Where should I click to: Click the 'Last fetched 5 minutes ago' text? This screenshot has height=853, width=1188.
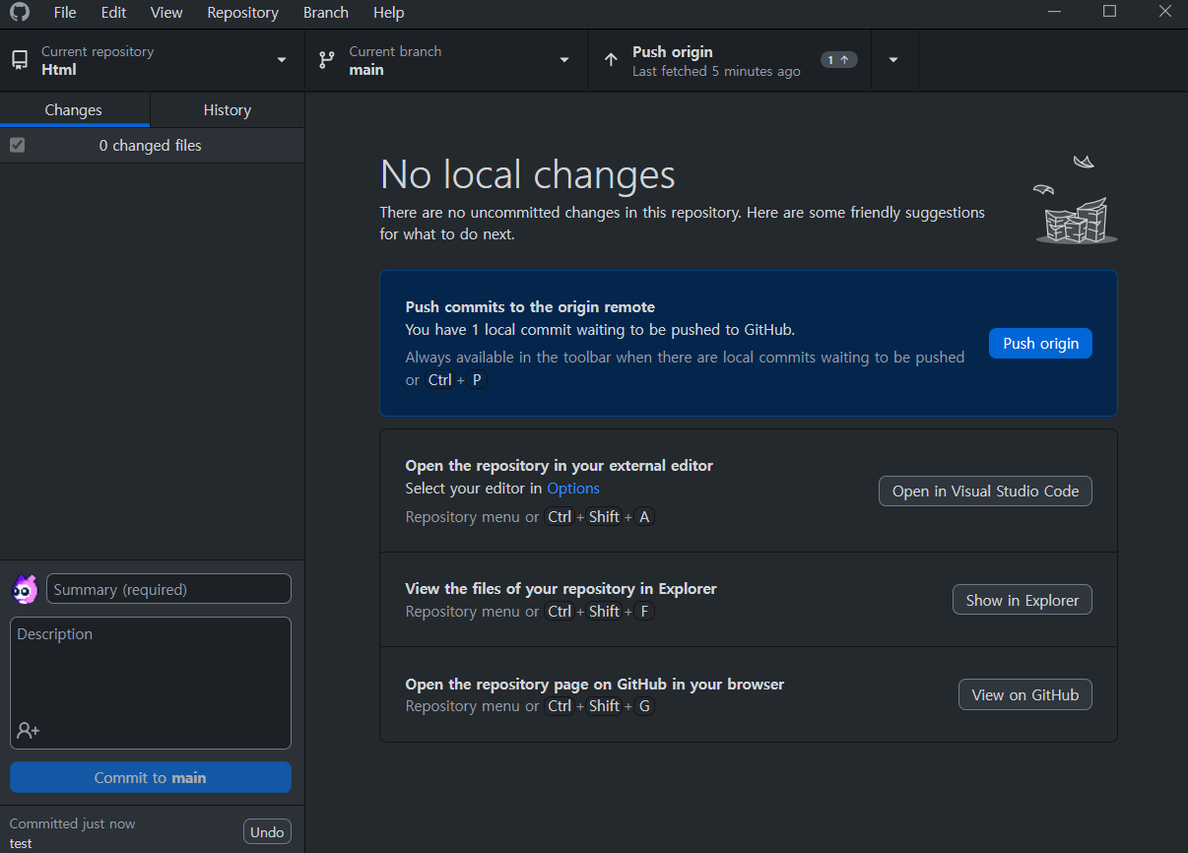point(716,71)
